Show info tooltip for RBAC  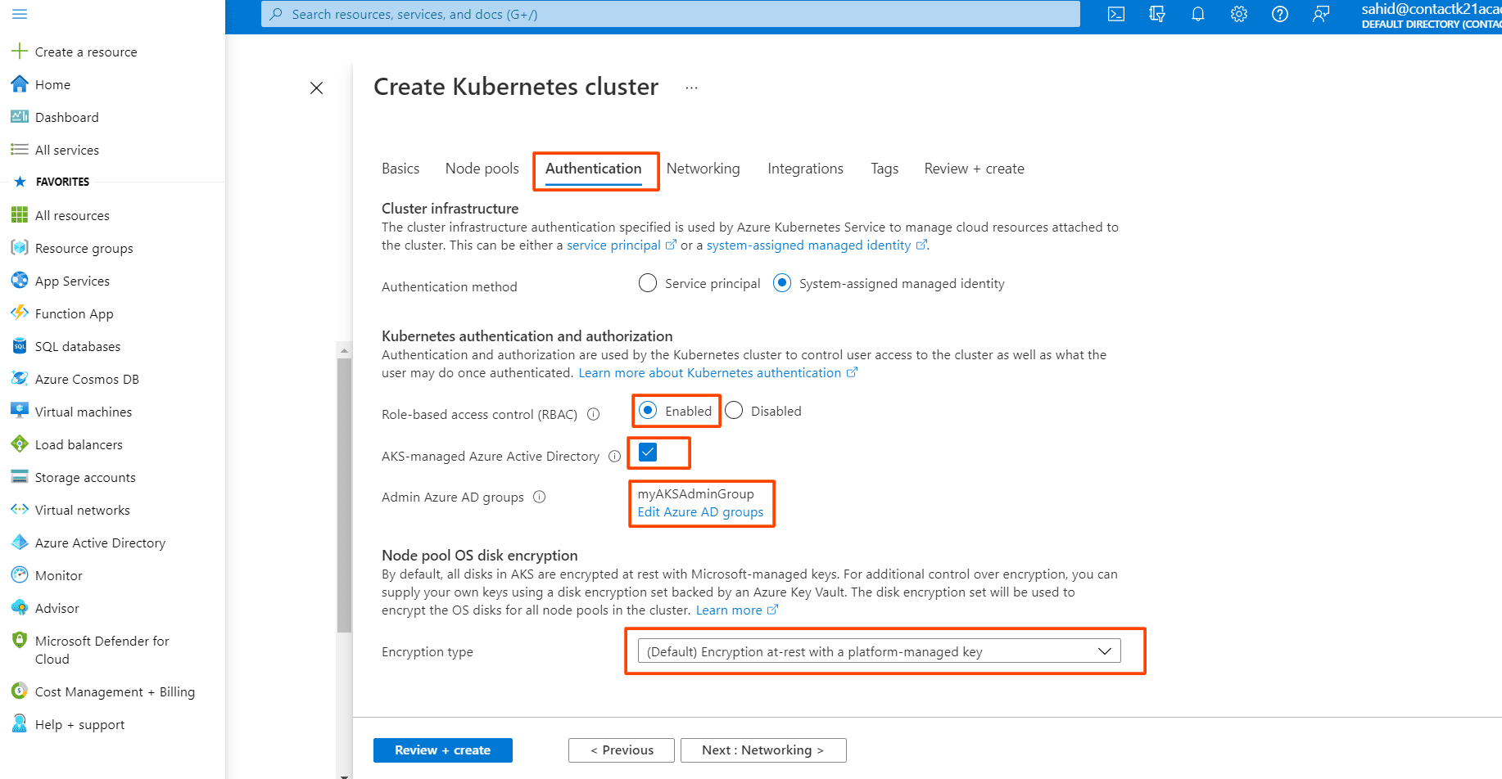click(594, 414)
